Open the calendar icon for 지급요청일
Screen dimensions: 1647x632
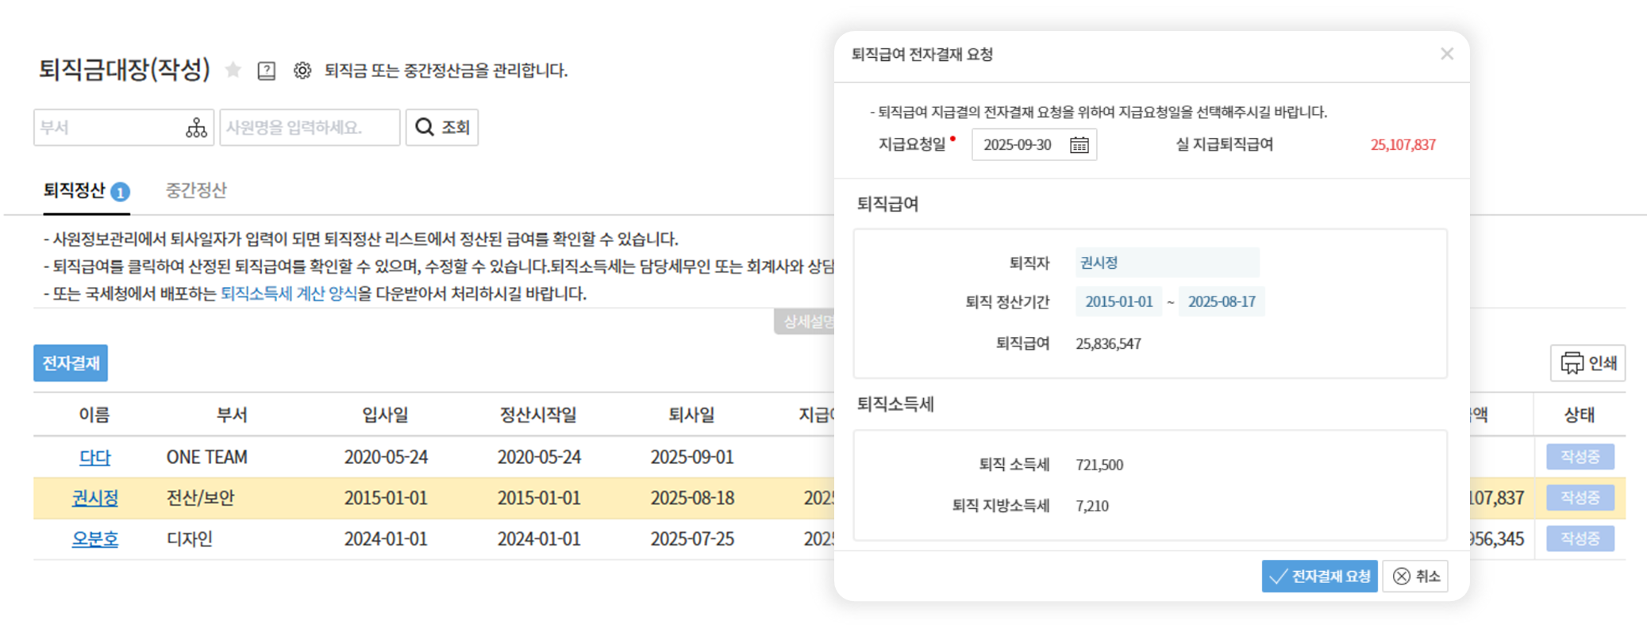tap(1079, 145)
